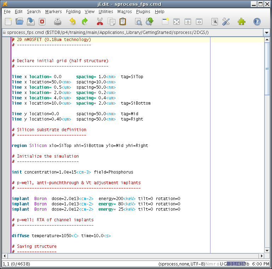Open the Macros menu
272x269 pixels.
coord(125,12)
